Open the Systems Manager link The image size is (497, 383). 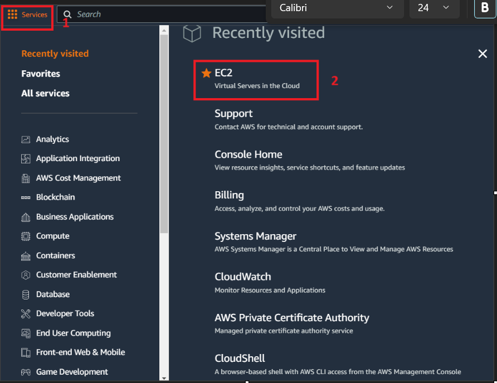(256, 236)
